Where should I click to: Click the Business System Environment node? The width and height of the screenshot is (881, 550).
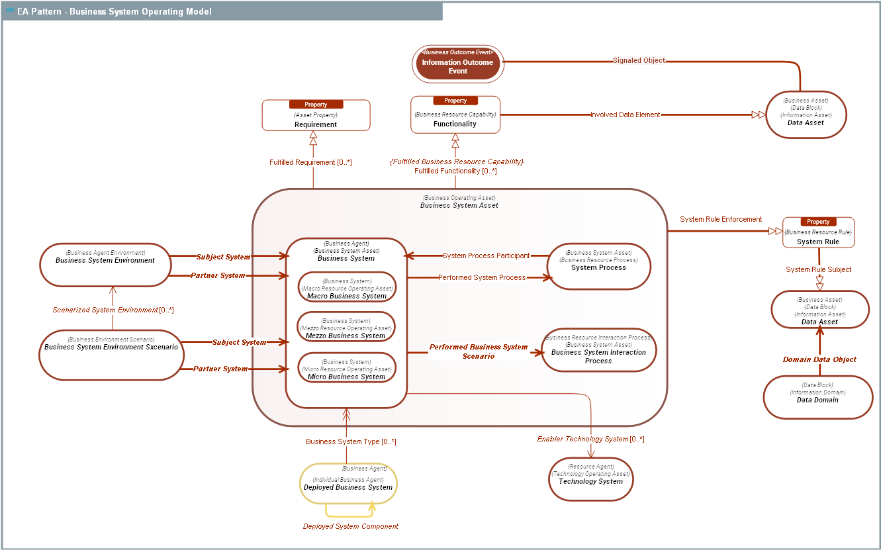pyautogui.click(x=105, y=265)
